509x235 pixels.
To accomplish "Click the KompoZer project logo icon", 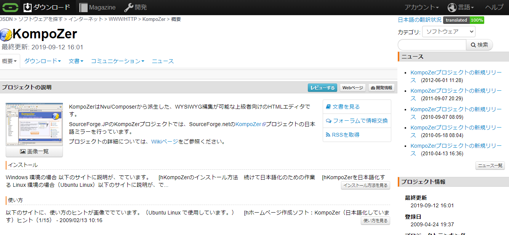I will (x=6, y=35).
